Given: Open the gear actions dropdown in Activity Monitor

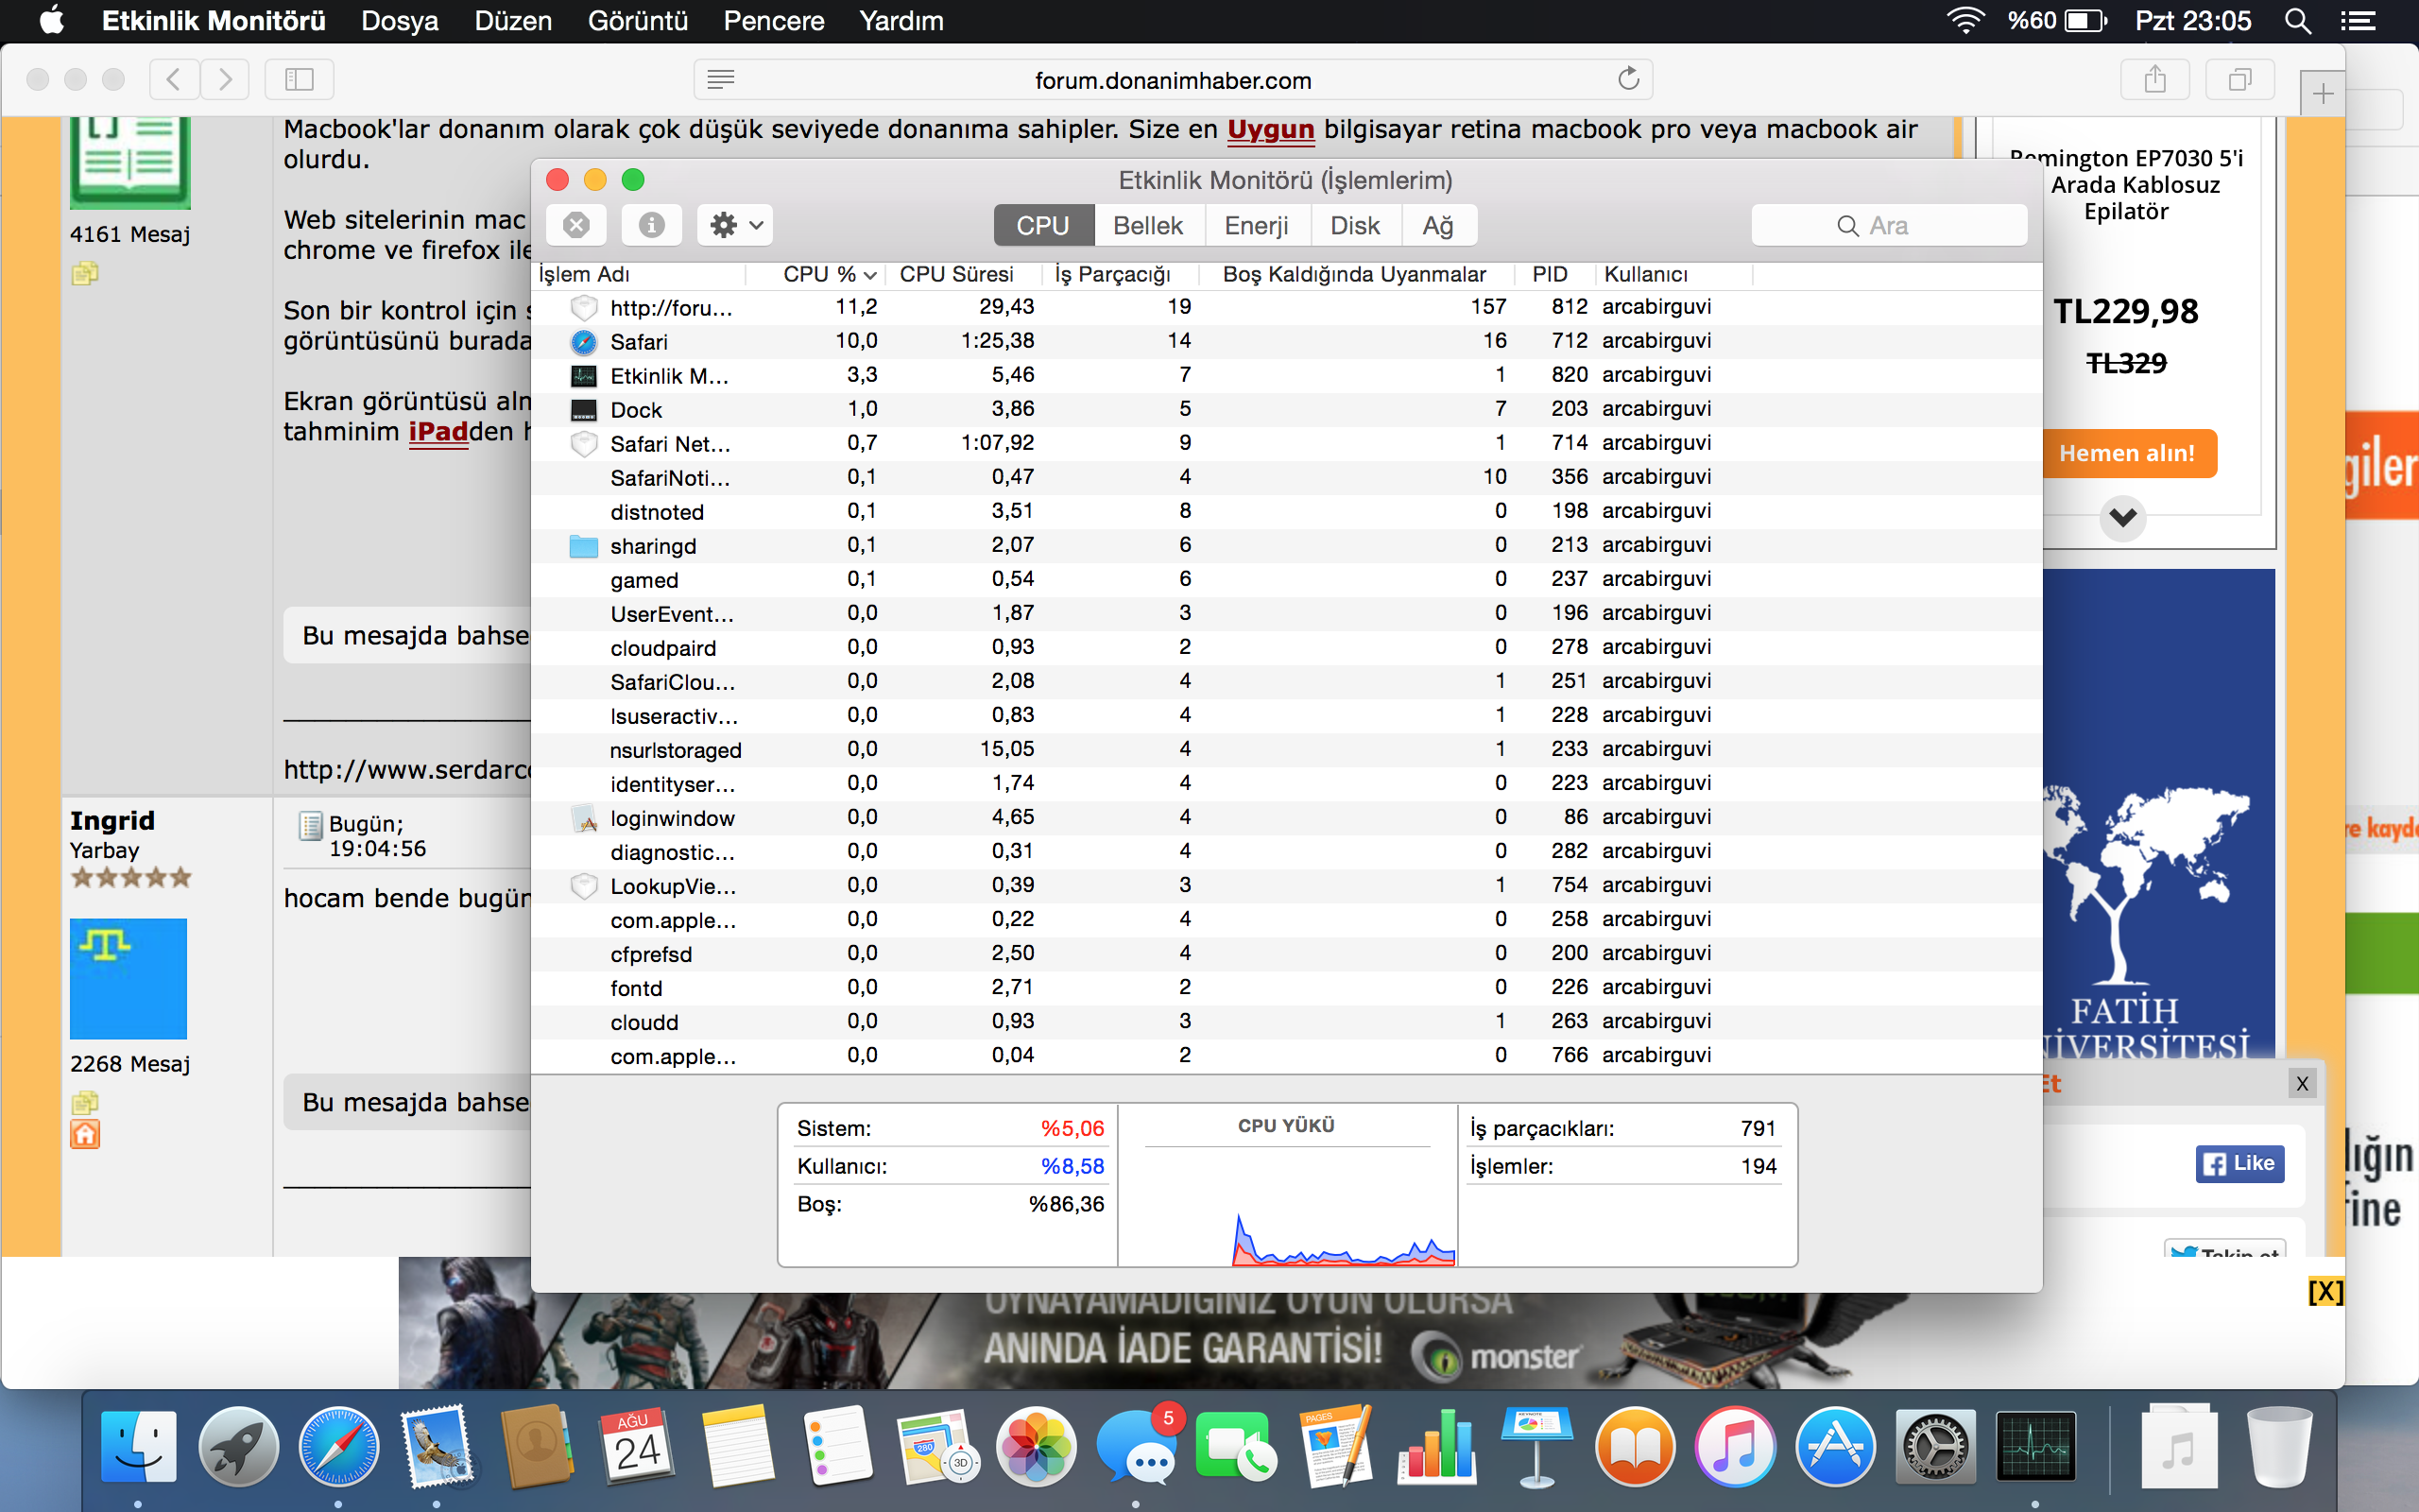Looking at the screenshot, I should click(736, 225).
